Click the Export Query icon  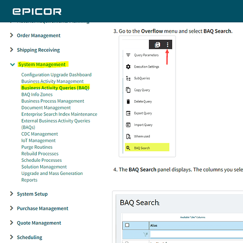click(128, 113)
